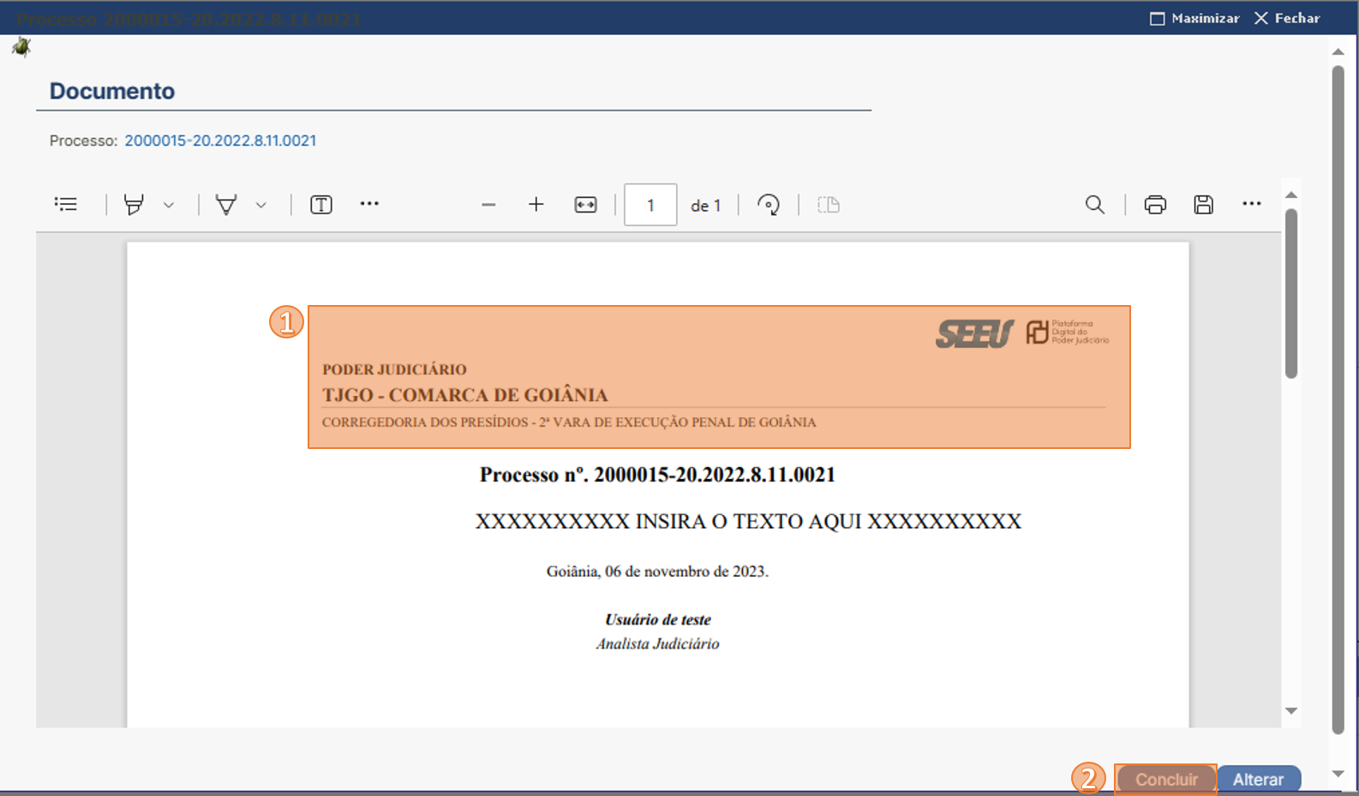Click the Alterar button
1359x796 pixels.
click(x=1258, y=780)
